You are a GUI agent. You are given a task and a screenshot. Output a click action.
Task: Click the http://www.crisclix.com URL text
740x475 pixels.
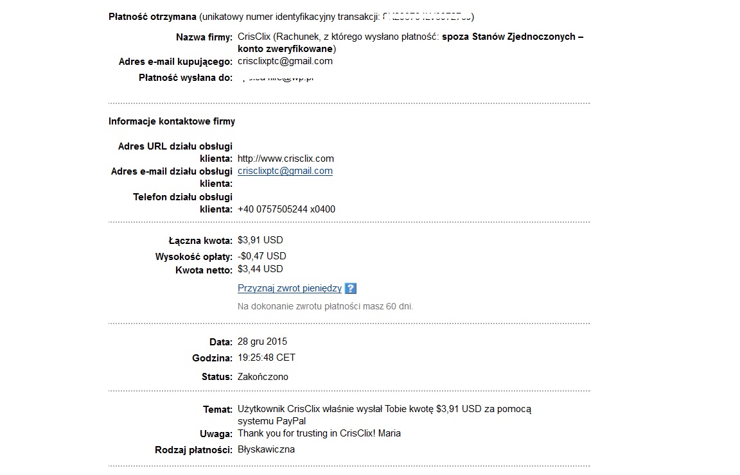tap(285, 159)
